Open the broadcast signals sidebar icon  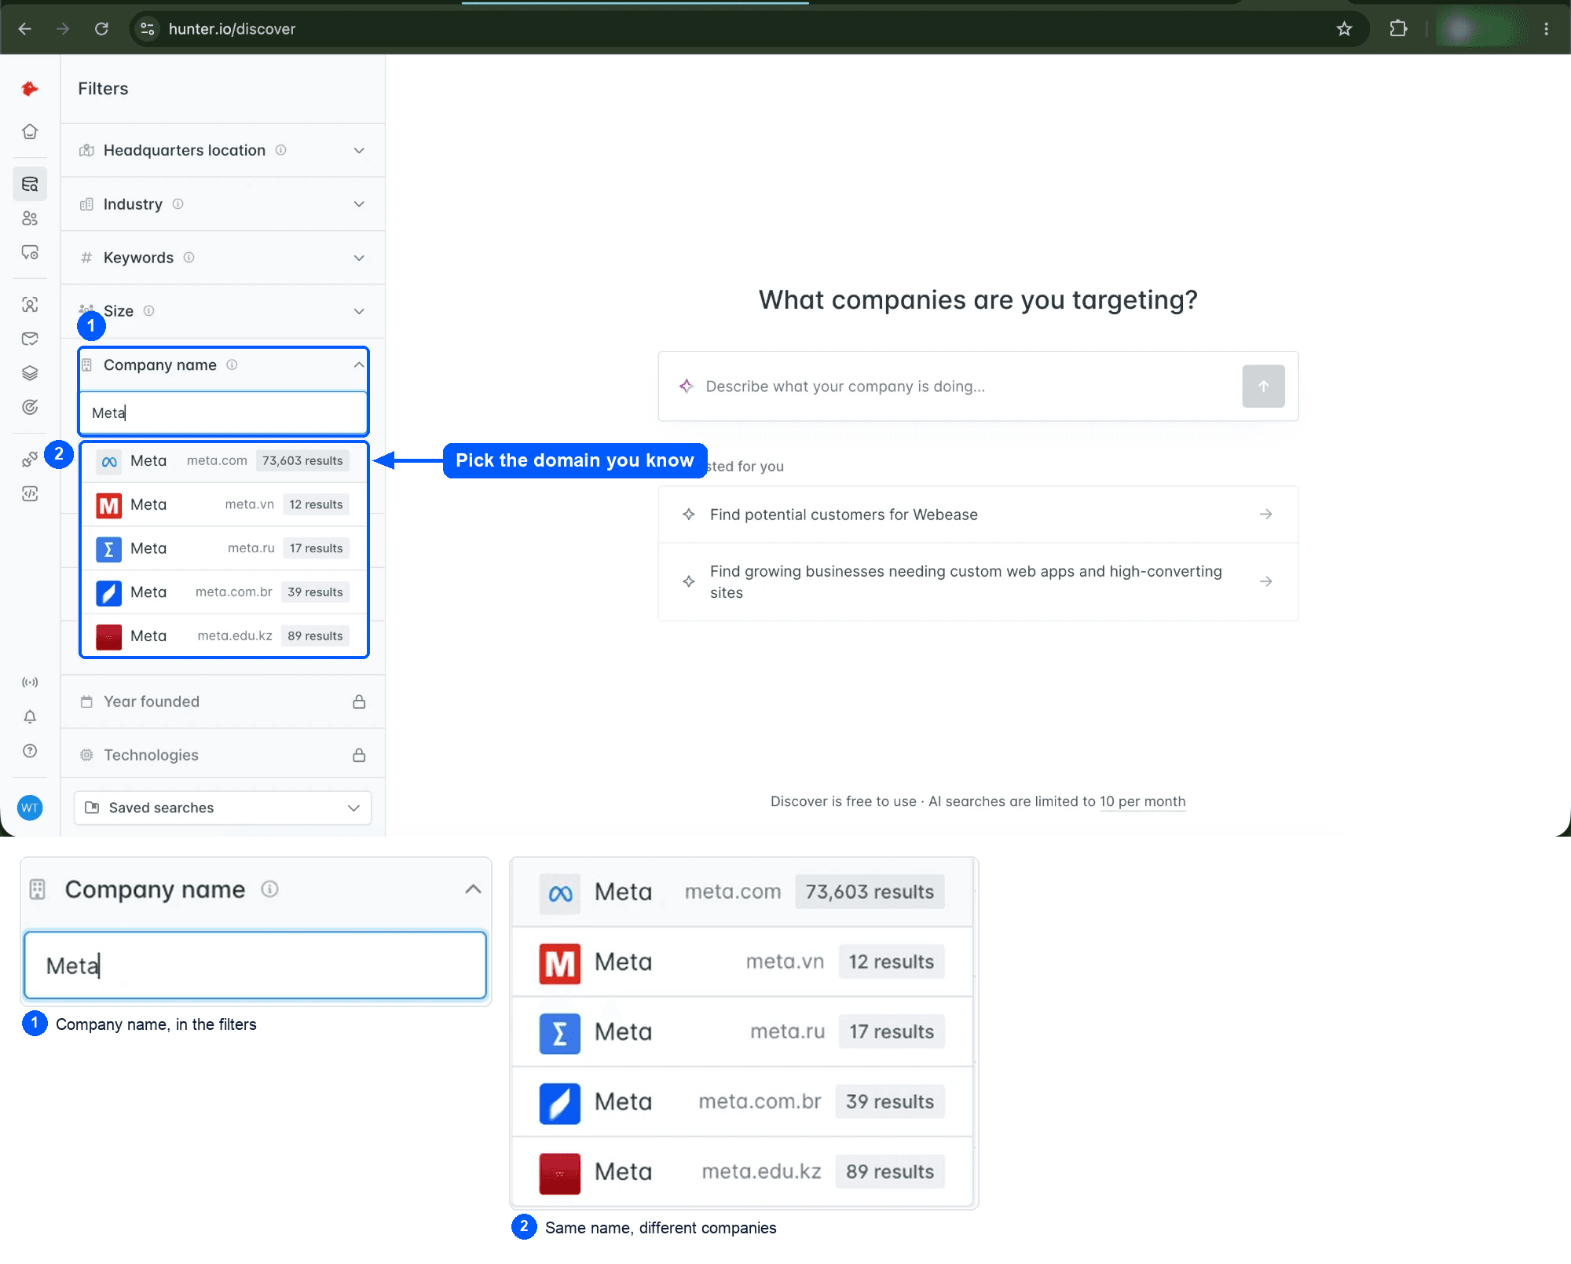(30, 682)
